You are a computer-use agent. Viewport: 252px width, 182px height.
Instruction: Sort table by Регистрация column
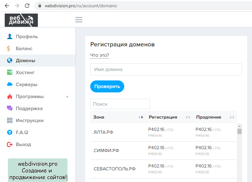point(188,117)
